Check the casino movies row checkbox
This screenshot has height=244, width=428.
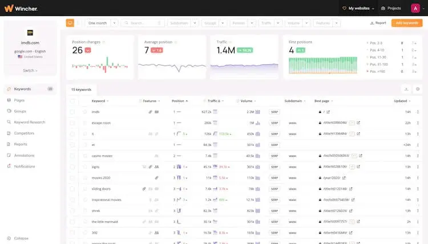point(72,156)
